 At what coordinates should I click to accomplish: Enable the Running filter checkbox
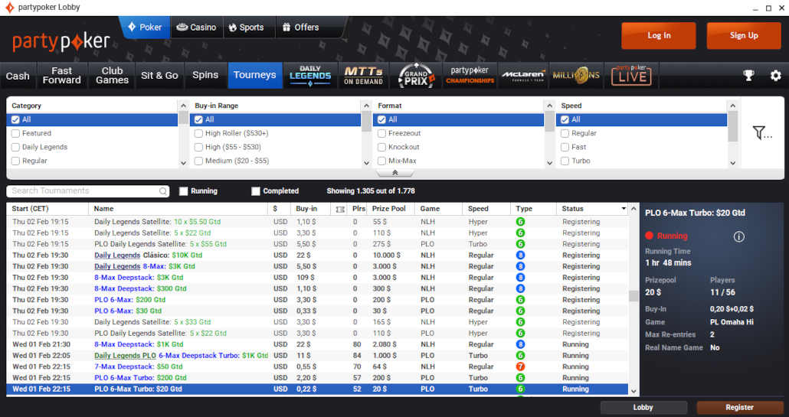[183, 191]
